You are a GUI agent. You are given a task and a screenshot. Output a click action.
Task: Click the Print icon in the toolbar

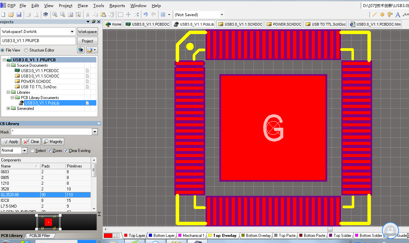point(28,14)
